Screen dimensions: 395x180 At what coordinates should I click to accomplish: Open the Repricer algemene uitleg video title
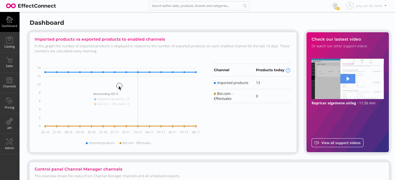(x=334, y=103)
